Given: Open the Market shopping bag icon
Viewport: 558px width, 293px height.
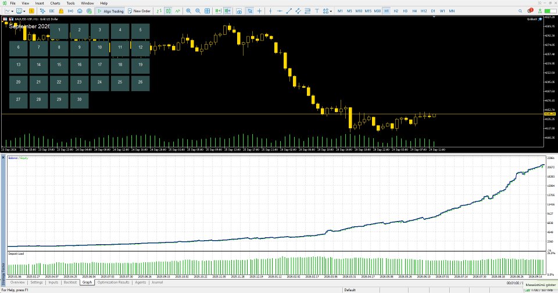Looking at the screenshot, I should [61, 11].
